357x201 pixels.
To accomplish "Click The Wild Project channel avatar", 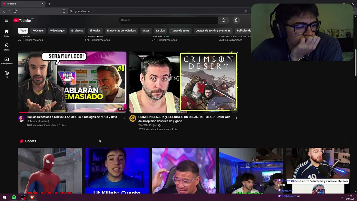I will [133, 118].
